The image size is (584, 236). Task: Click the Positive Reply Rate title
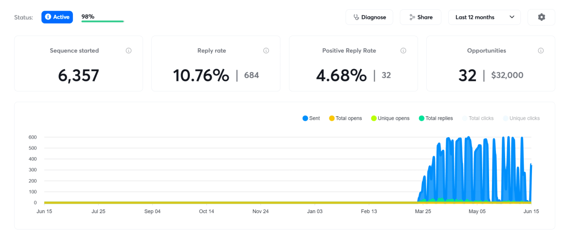349,51
